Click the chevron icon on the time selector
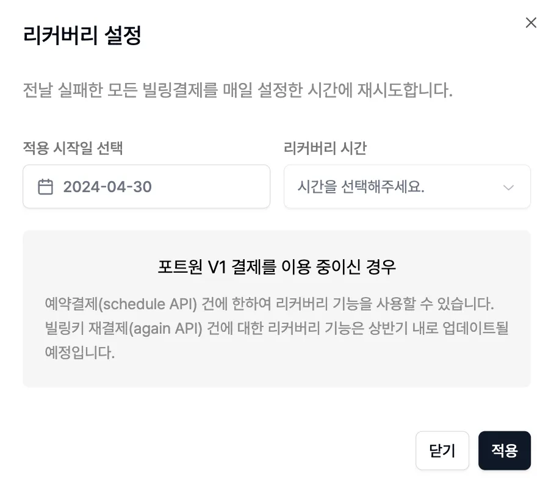554x488 pixels. [509, 187]
